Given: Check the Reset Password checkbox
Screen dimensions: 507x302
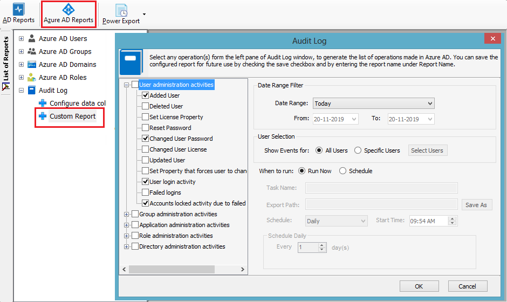Looking at the screenshot, I should (x=146, y=128).
